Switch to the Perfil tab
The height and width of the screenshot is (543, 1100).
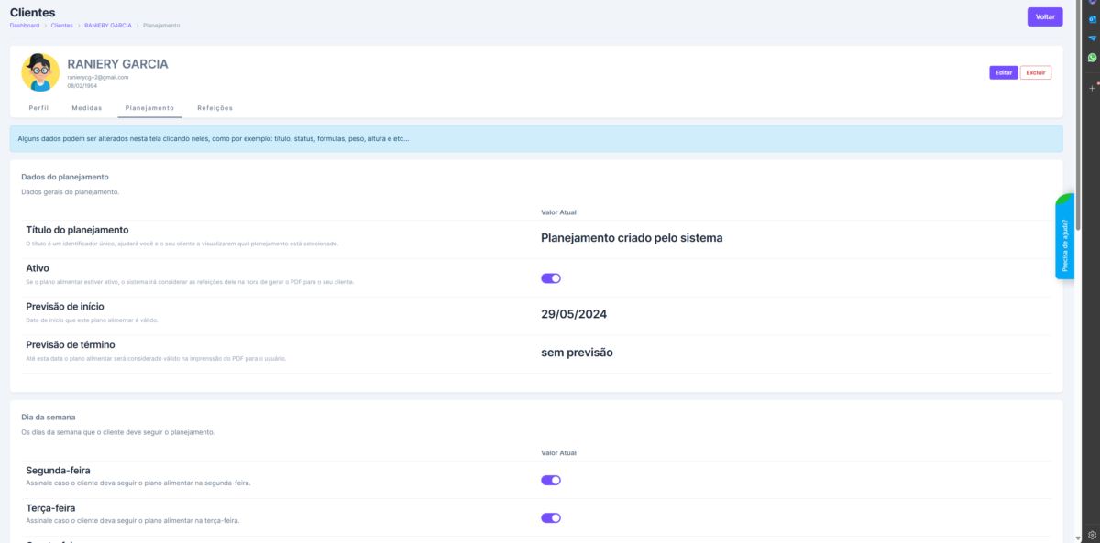[38, 108]
